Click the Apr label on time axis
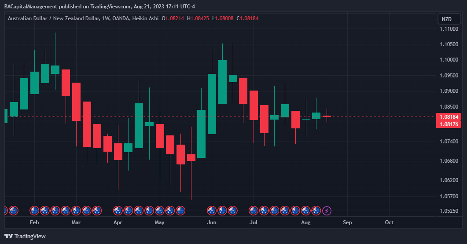This screenshot has height=244, width=467. (118, 222)
